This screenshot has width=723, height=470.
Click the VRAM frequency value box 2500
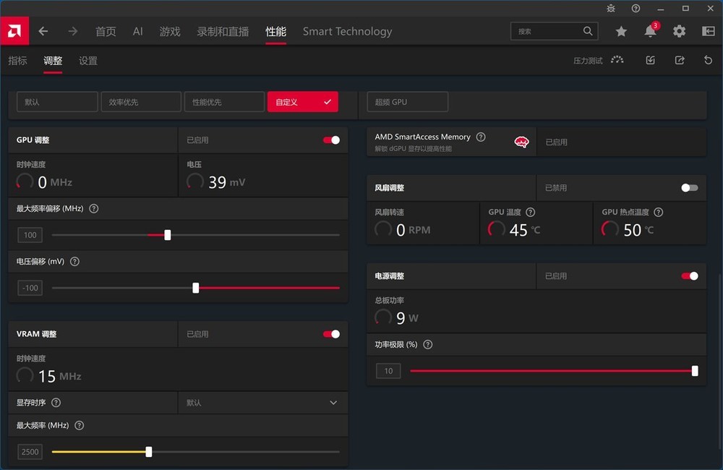[x=30, y=452]
